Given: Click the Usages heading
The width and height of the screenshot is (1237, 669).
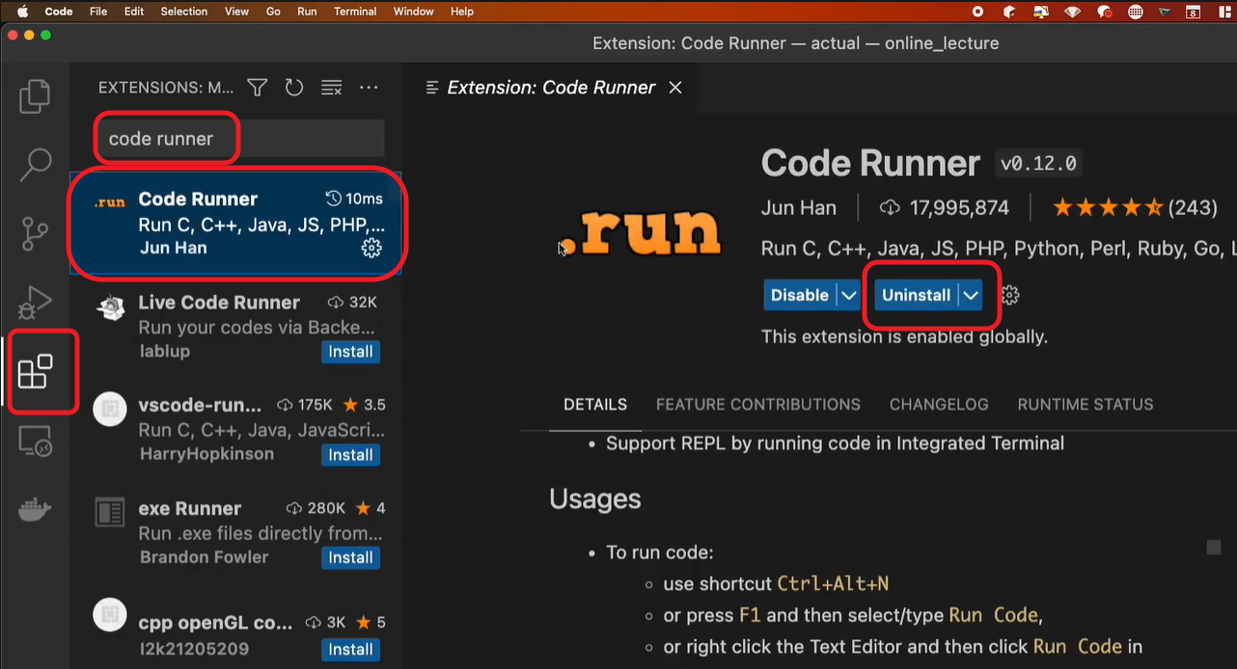Looking at the screenshot, I should coord(595,499).
